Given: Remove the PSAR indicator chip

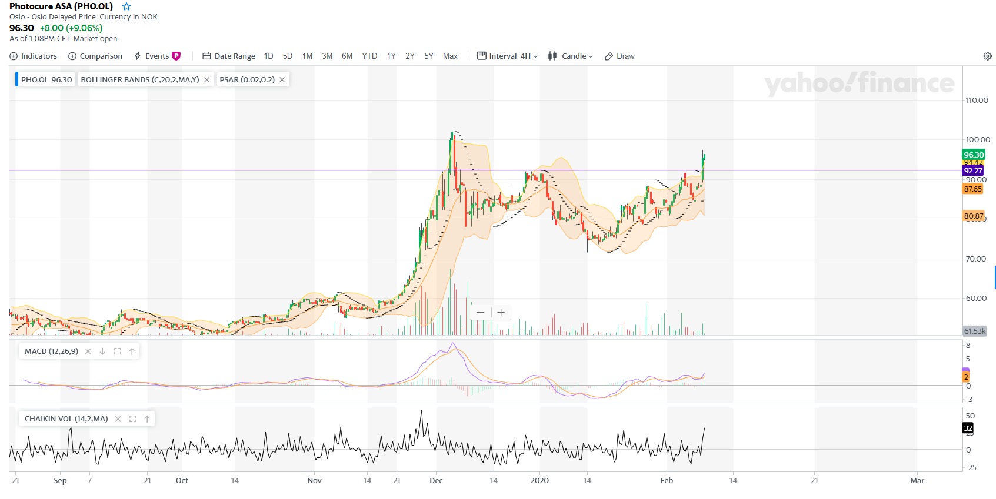Looking at the screenshot, I should pyautogui.click(x=282, y=80).
